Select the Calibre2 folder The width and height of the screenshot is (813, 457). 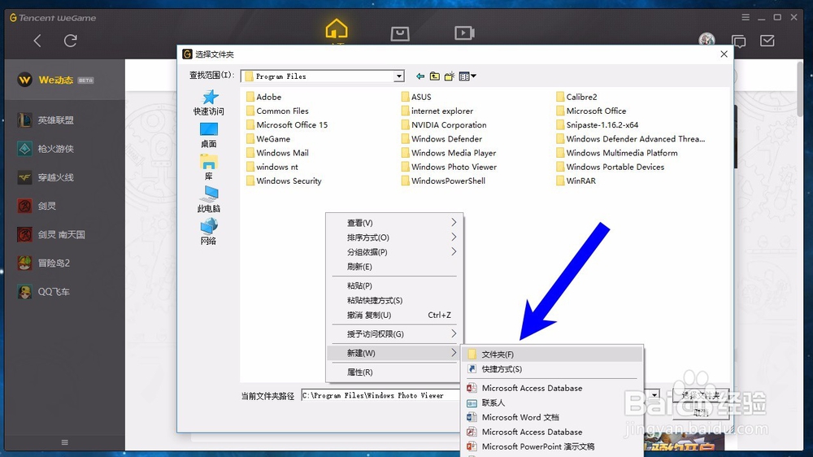(x=576, y=97)
